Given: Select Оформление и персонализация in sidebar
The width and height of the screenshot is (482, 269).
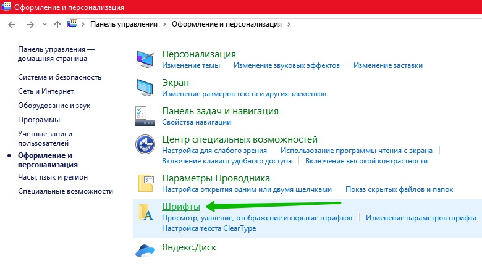Looking at the screenshot, I should (48, 160).
